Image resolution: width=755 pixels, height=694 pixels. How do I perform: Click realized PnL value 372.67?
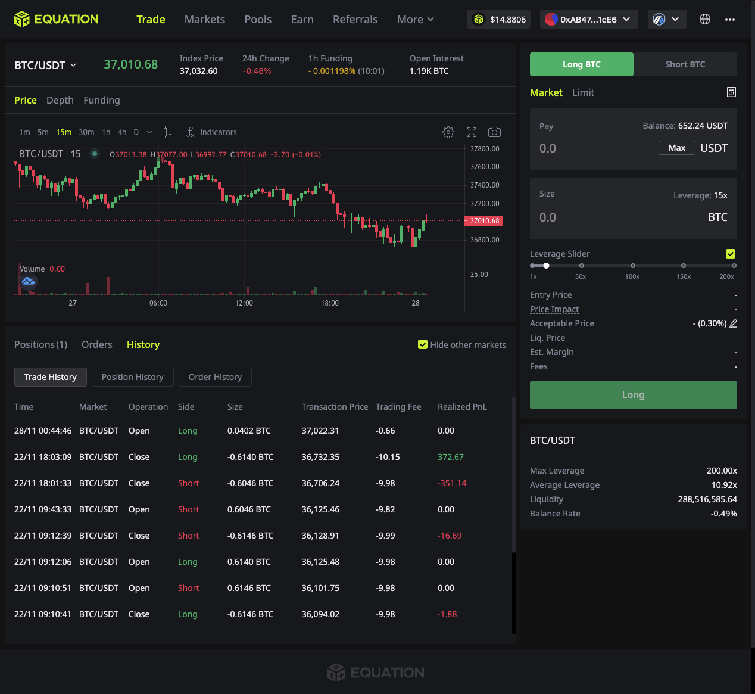[x=451, y=457]
